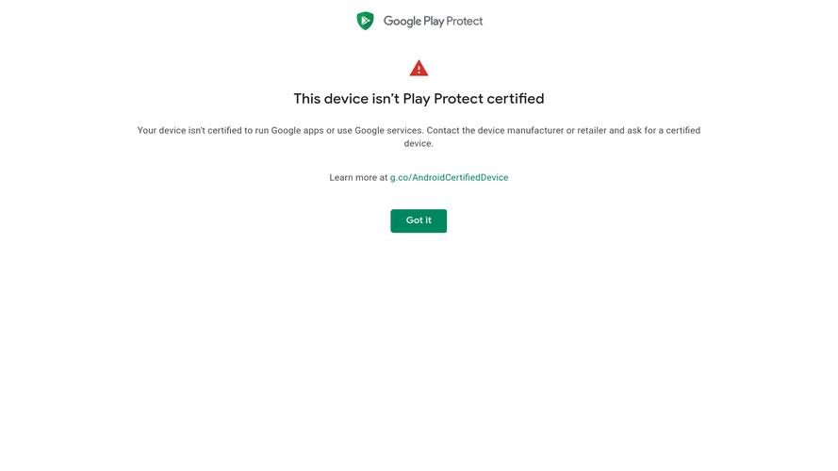Viewport: 838px width, 471px height.
Task: Click the trailing word "device." on the second line
Action: (x=419, y=144)
